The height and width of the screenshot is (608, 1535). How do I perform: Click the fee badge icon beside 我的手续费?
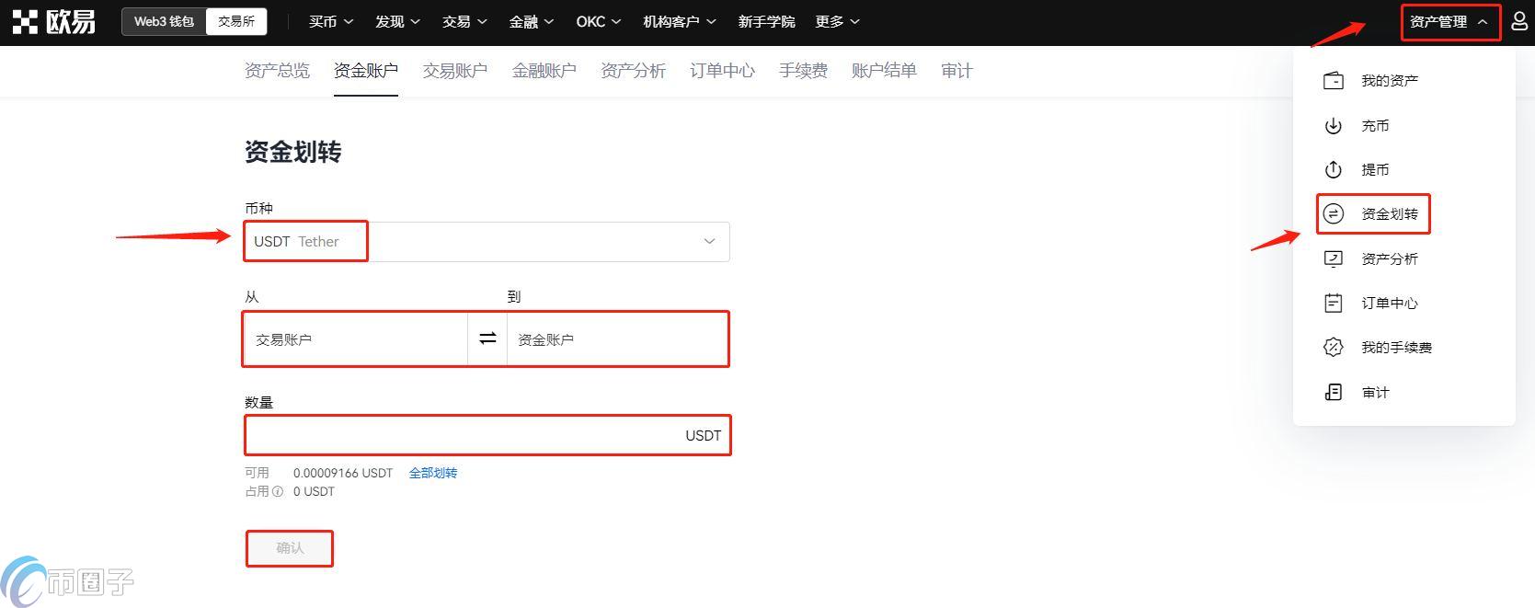(x=1333, y=348)
